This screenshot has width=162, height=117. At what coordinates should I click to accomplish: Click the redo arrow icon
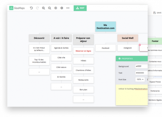tap(37, 8)
